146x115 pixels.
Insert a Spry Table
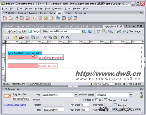click(x=28, y=18)
